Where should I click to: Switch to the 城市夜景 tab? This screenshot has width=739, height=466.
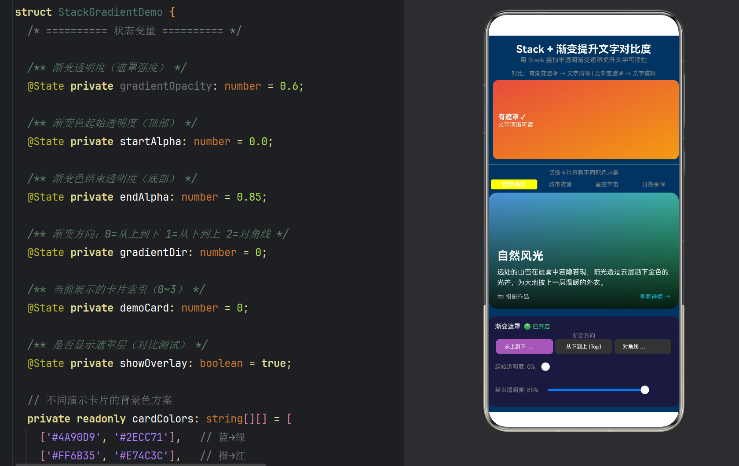(560, 184)
